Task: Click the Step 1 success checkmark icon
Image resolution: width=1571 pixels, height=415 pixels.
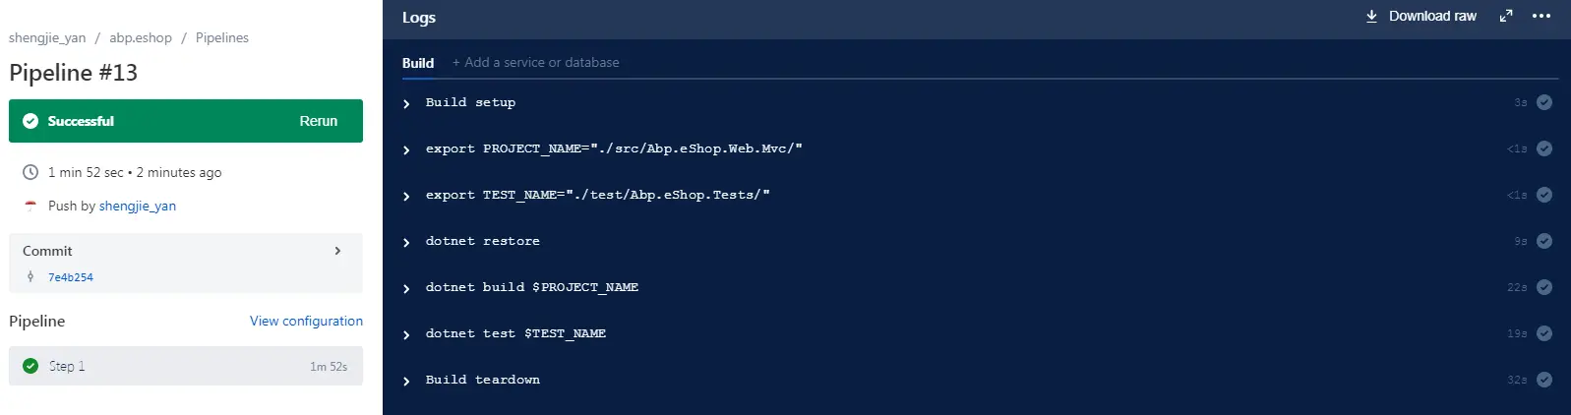Action: [x=30, y=366]
